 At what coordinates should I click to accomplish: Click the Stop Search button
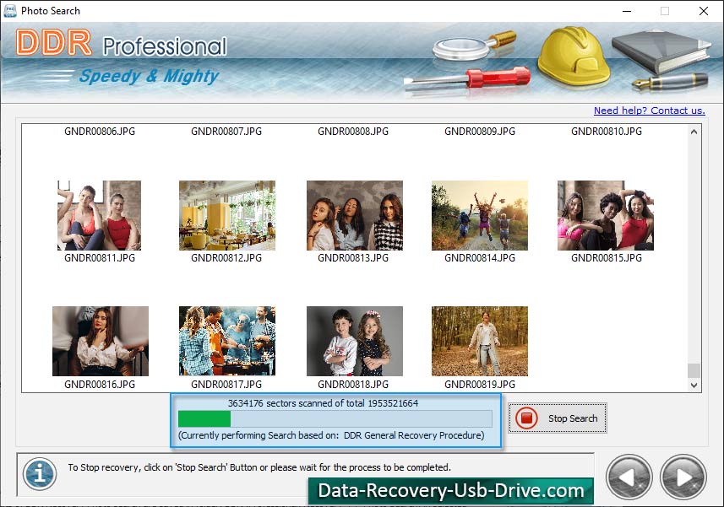point(558,418)
